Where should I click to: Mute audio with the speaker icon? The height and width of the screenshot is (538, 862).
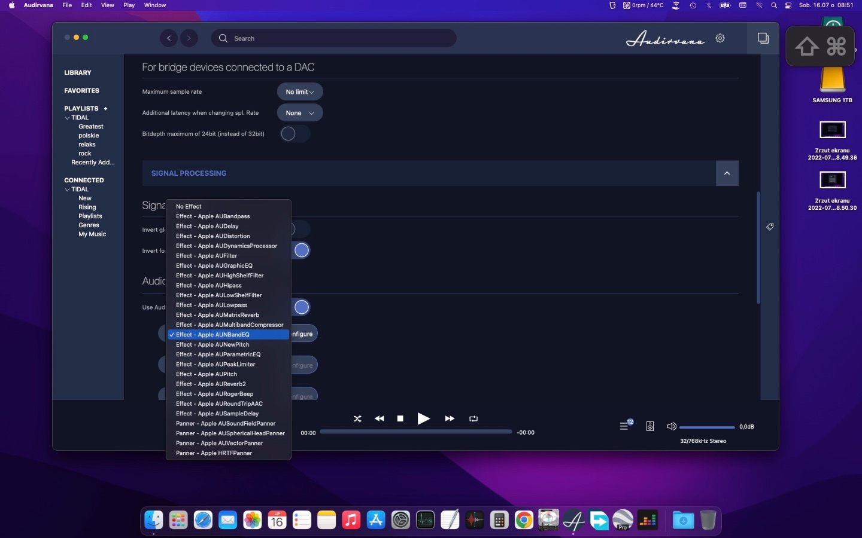coord(672,426)
